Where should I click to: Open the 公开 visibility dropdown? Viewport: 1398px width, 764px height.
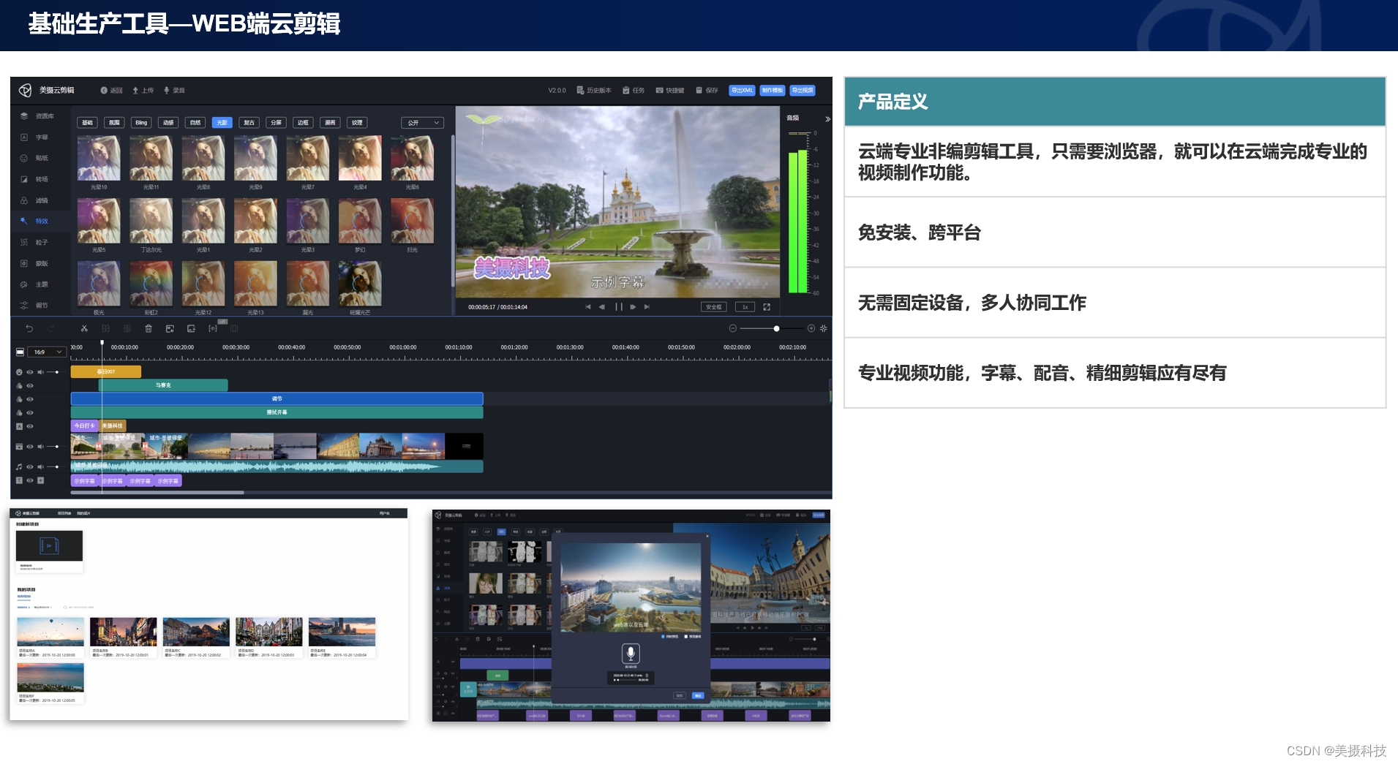[422, 122]
